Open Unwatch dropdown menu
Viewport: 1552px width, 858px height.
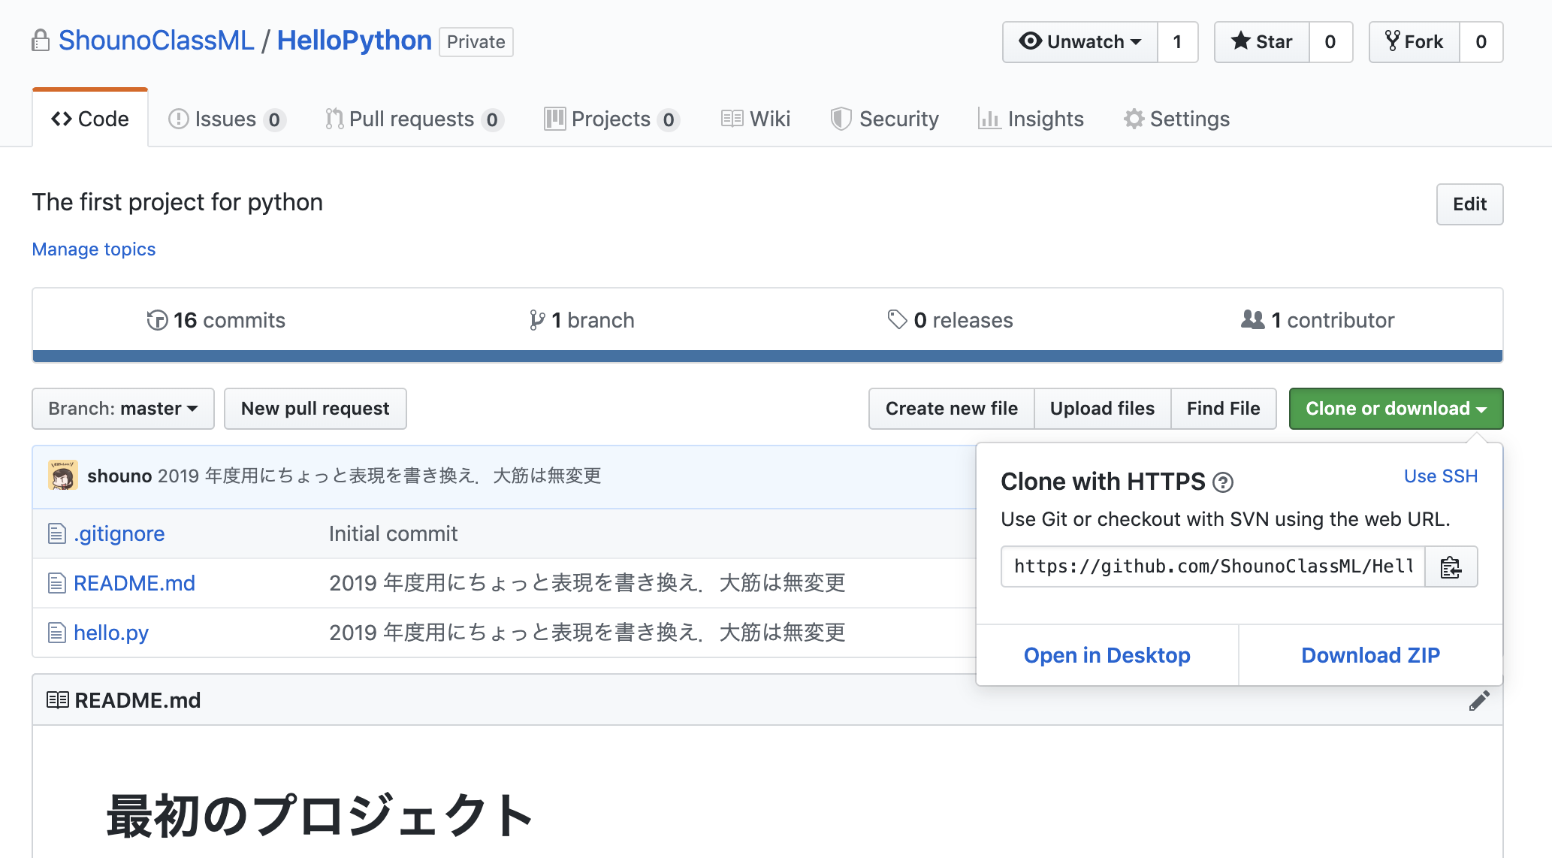[1079, 41]
